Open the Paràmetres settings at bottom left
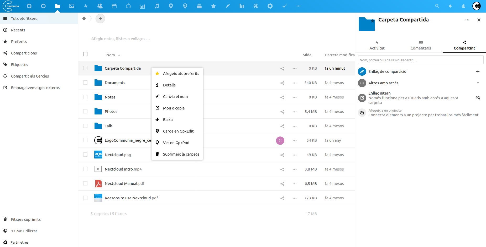Viewport: 486px width, 247px height. tap(39, 243)
